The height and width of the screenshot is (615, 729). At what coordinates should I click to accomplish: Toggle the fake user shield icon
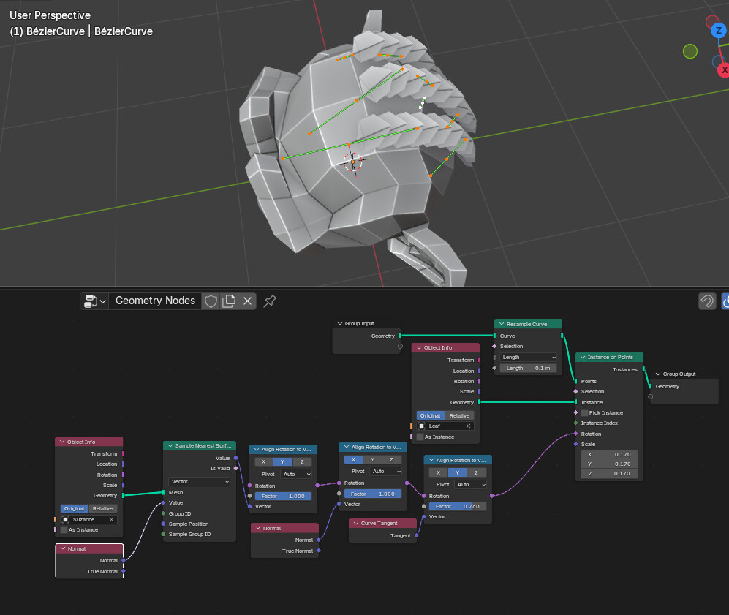pyautogui.click(x=211, y=301)
